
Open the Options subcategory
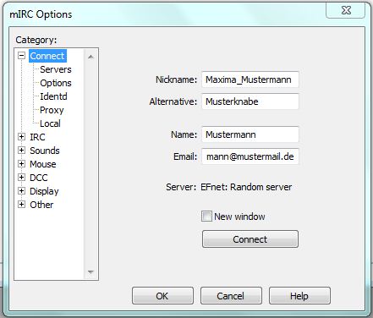click(56, 83)
